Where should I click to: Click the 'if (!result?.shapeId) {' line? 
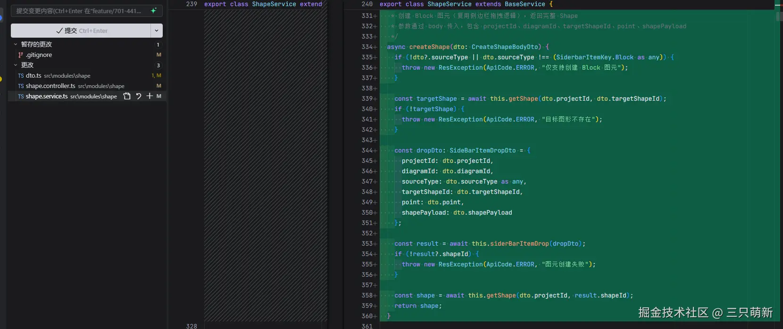pyautogui.click(x=437, y=254)
